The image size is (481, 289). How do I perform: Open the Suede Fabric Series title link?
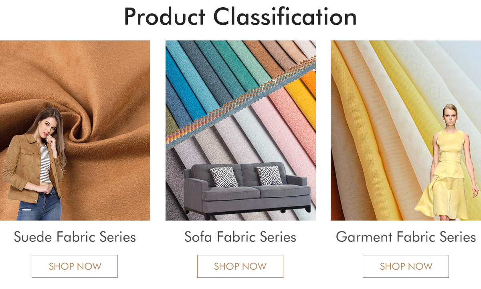pyautogui.click(x=75, y=237)
